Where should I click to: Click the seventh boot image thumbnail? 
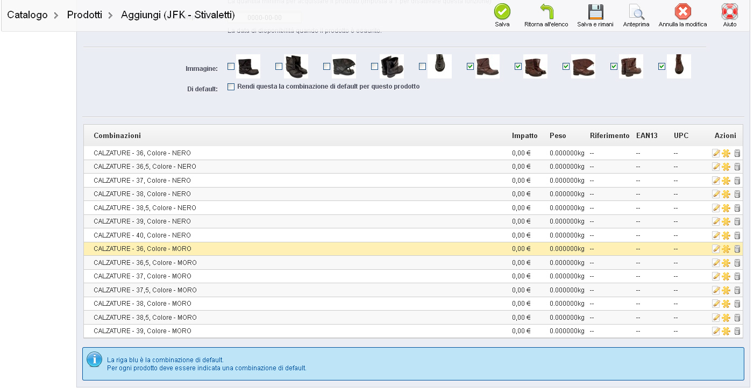coord(535,67)
